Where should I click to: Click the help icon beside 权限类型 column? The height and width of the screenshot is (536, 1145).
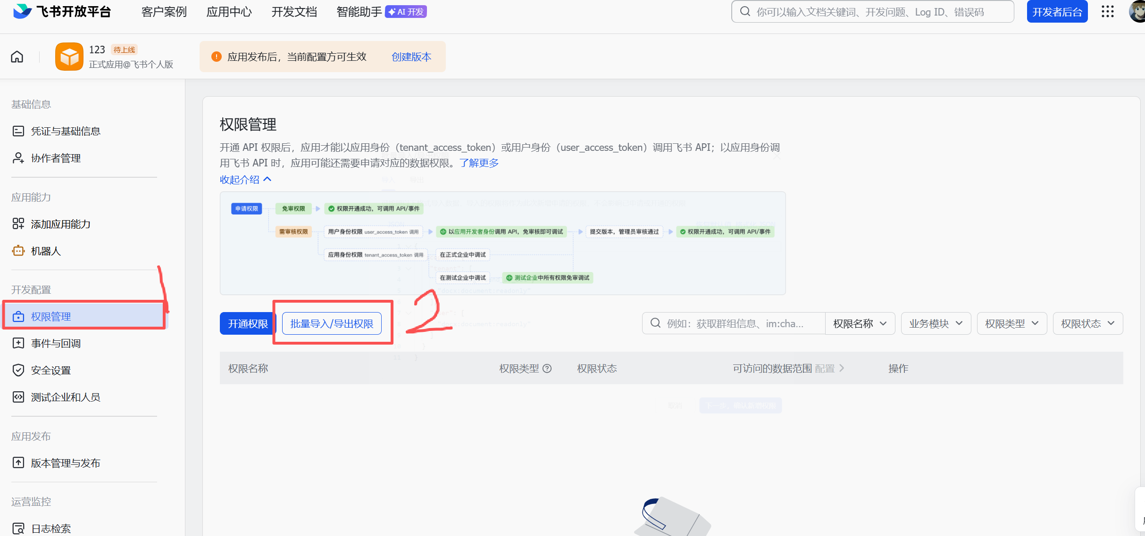point(547,369)
